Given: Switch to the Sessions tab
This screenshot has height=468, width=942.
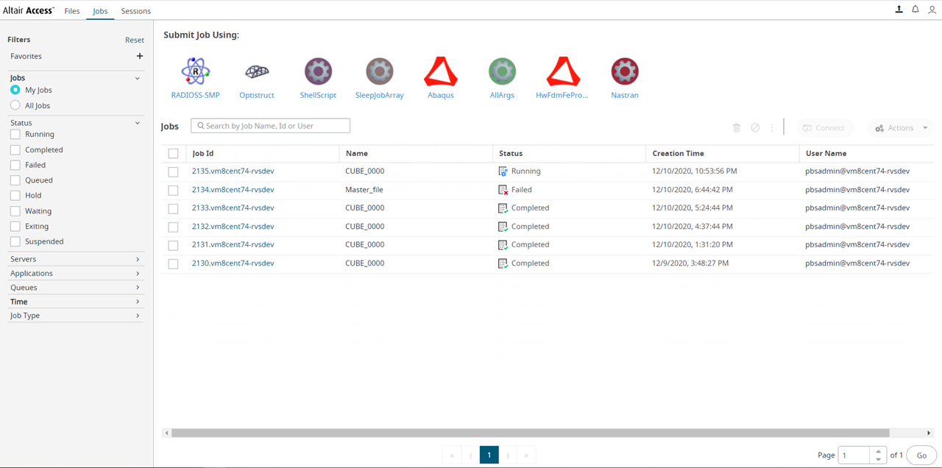Looking at the screenshot, I should coord(136,11).
